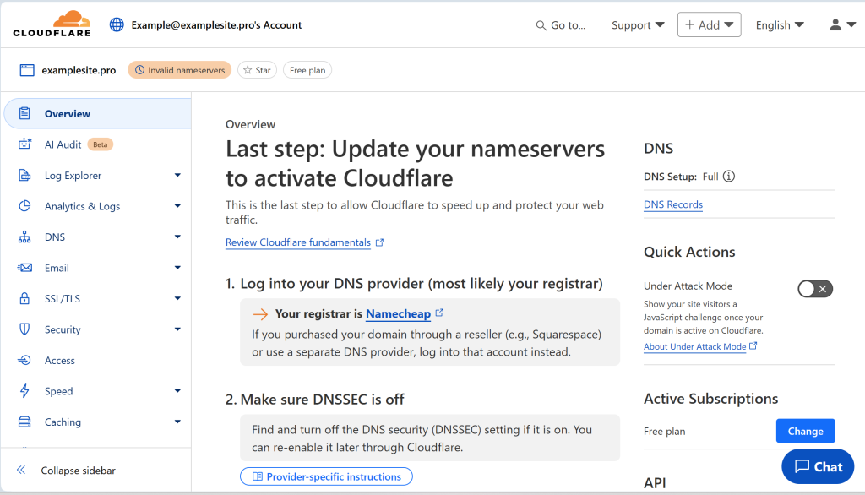This screenshot has width=865, height=495.
Task: Expand the DNS sidebar section arrow
Action: 177,237
